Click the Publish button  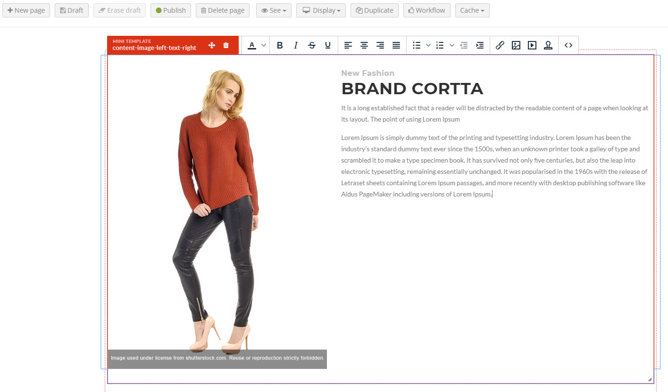point(170,10)
